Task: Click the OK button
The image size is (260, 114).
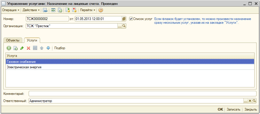Action: [x=220, y=109]
